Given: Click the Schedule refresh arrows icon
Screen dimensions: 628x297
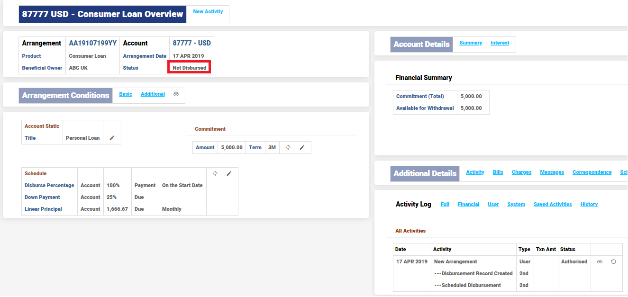Looking at the screenshot, I should click(215, 173).
